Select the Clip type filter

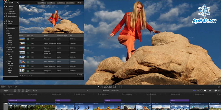click(11, 57)
